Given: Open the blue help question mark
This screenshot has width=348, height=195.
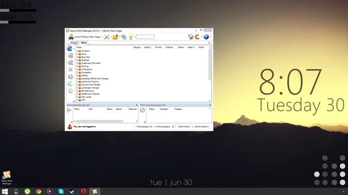Looking at the screenshot, I should (x=206, y=37).
